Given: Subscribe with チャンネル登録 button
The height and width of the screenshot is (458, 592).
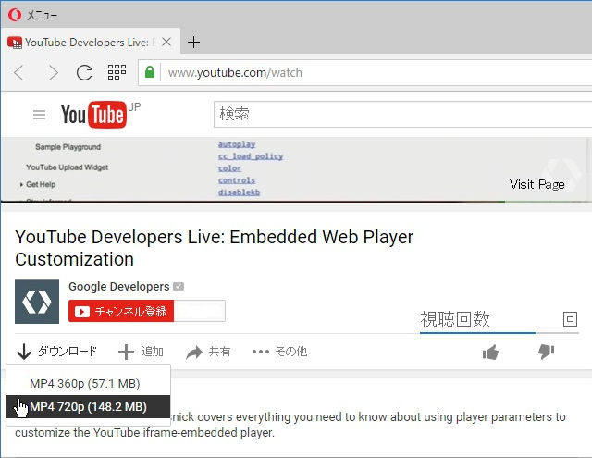Looking at the screenshot, I should coord(121,311).
